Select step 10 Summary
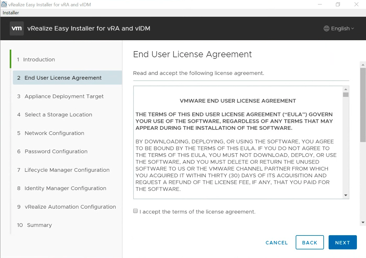Screen dimensions: 366x258 [x=39, y=225]
